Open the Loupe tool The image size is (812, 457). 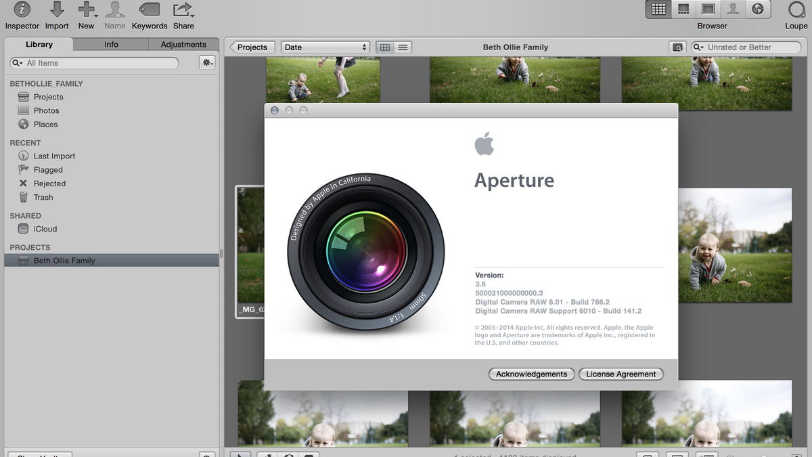click(796, 10)
